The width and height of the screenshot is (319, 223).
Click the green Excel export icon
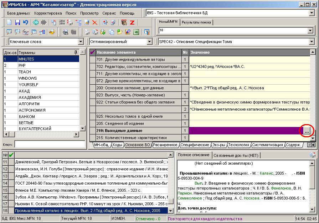click(x=136, y=32)
